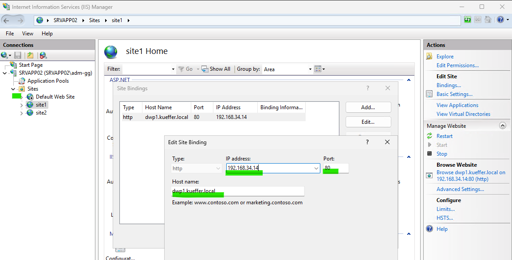Click Edit... in Site Bindings dialog
Image resolution: width=512 pixels, height=260 pixels.
tap(368, 122)
